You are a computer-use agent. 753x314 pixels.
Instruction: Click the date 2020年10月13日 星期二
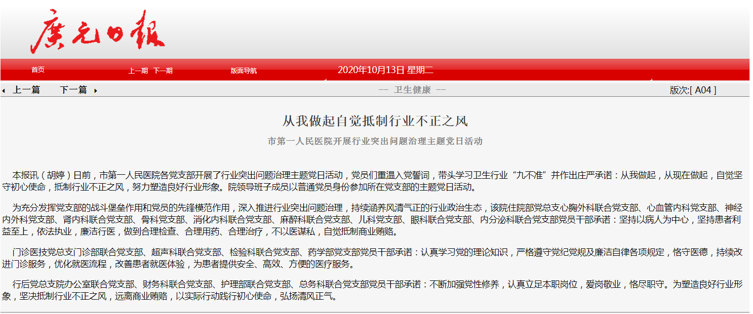click(x=385, y=70)
